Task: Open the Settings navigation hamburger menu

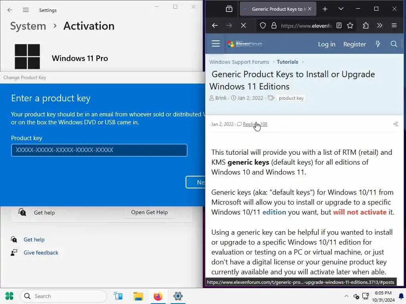Action: tap(26, 10)
